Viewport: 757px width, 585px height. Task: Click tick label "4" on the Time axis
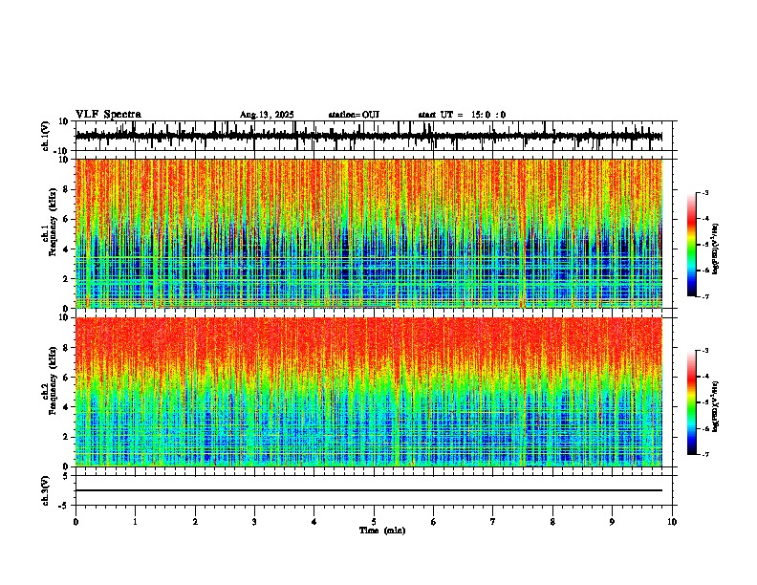coord(314,522)
